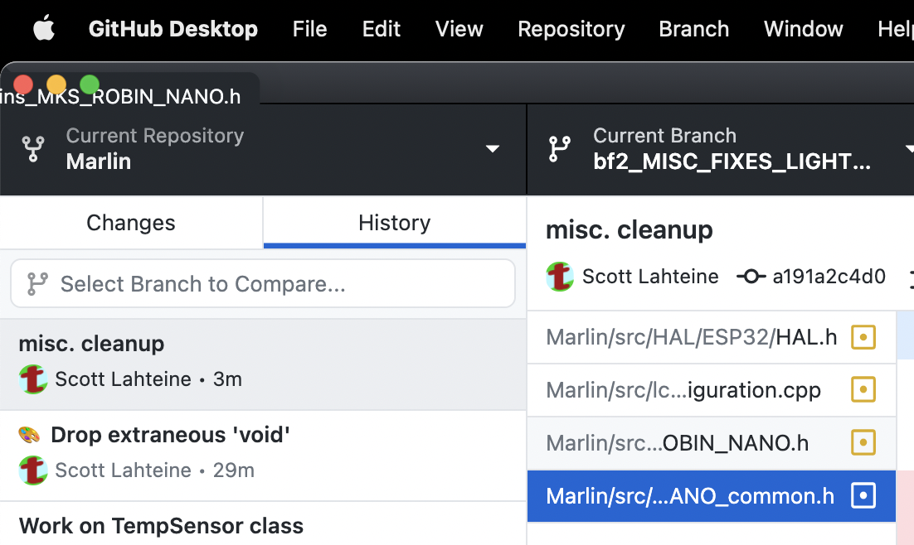914x545 pixels.
Task: Open the Branch menu
Action: pos(693,28)
